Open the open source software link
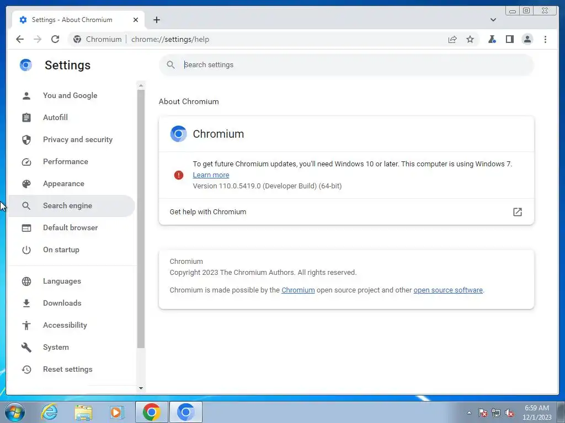The height and width of the screenshot is (423, 565). 448,290
